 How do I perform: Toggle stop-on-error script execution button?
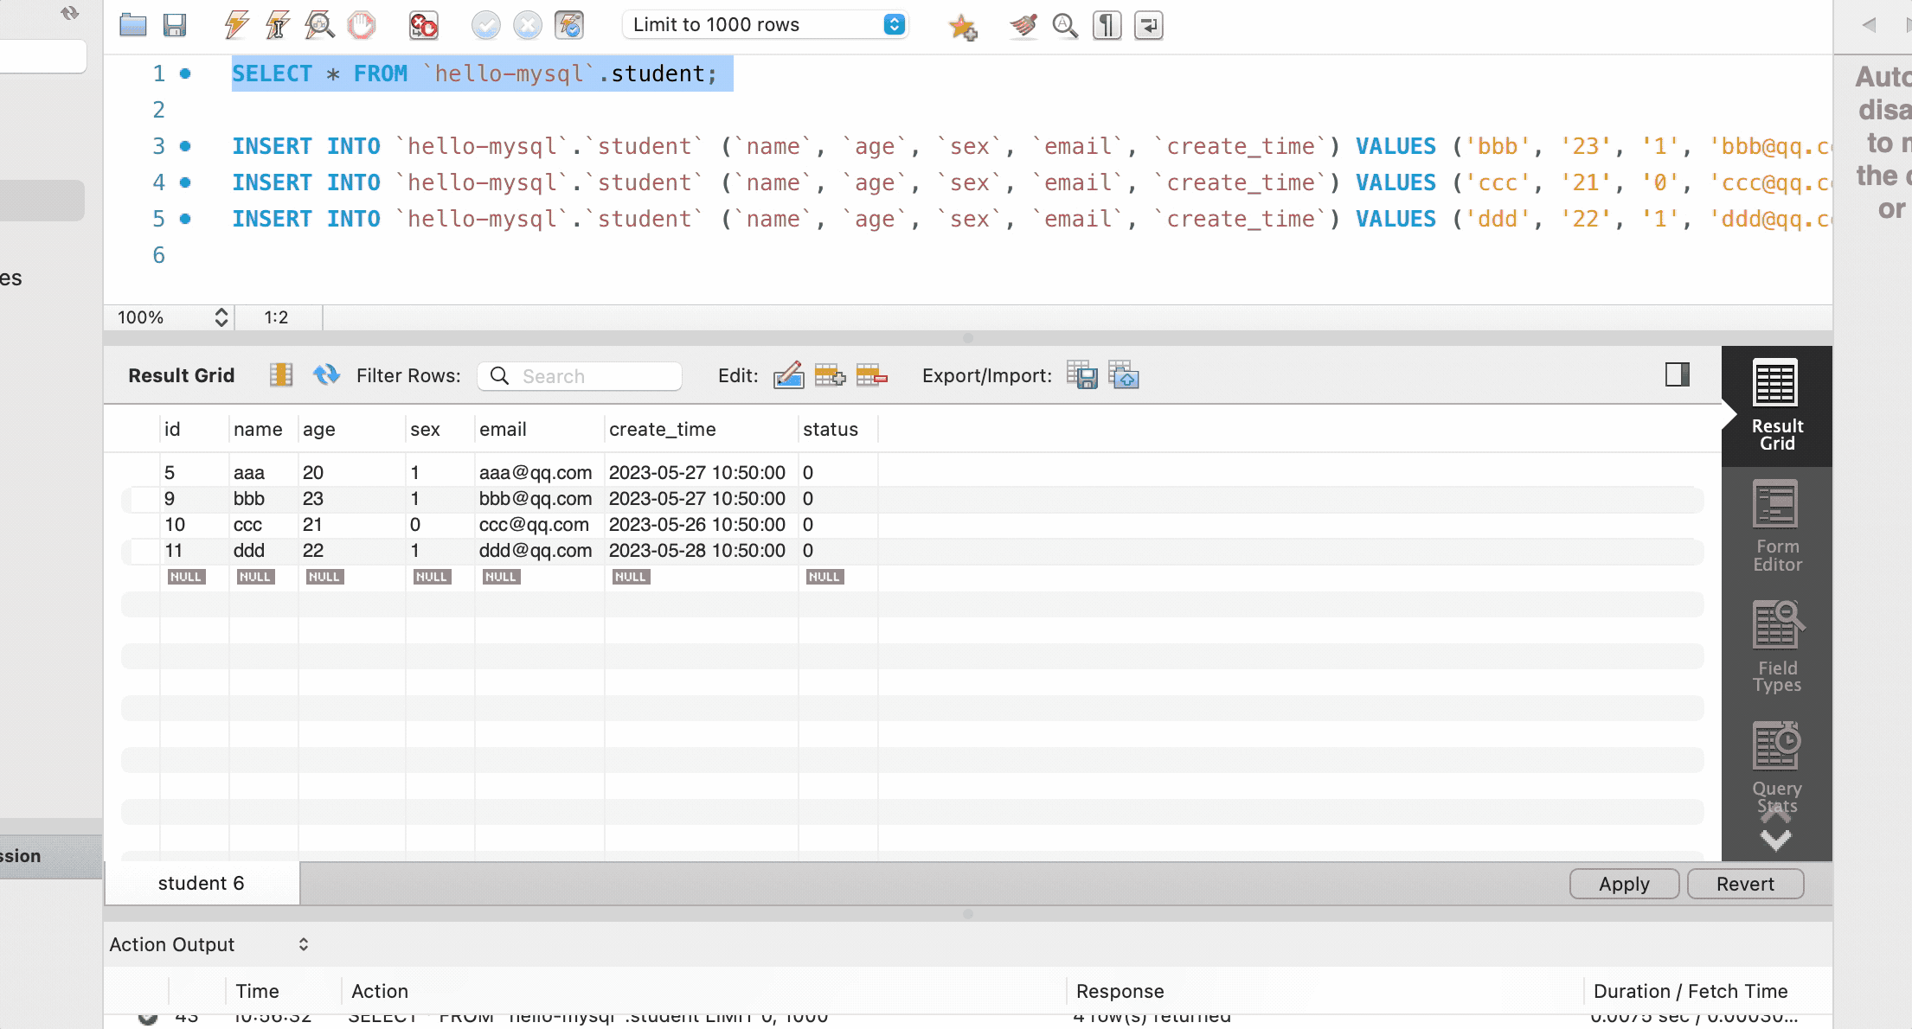point(423,25)
